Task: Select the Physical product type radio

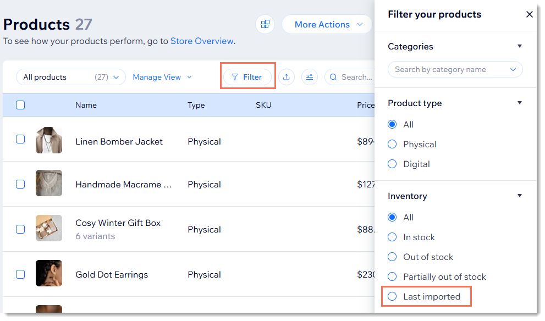Action: tap(392, 144)
